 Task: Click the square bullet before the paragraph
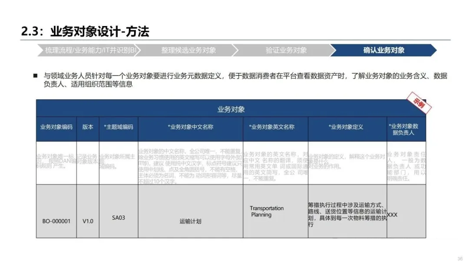pyautogui.click(x=36, y=76)
